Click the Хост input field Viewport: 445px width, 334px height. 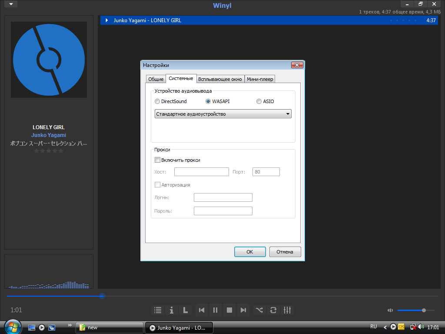(202, 172)
